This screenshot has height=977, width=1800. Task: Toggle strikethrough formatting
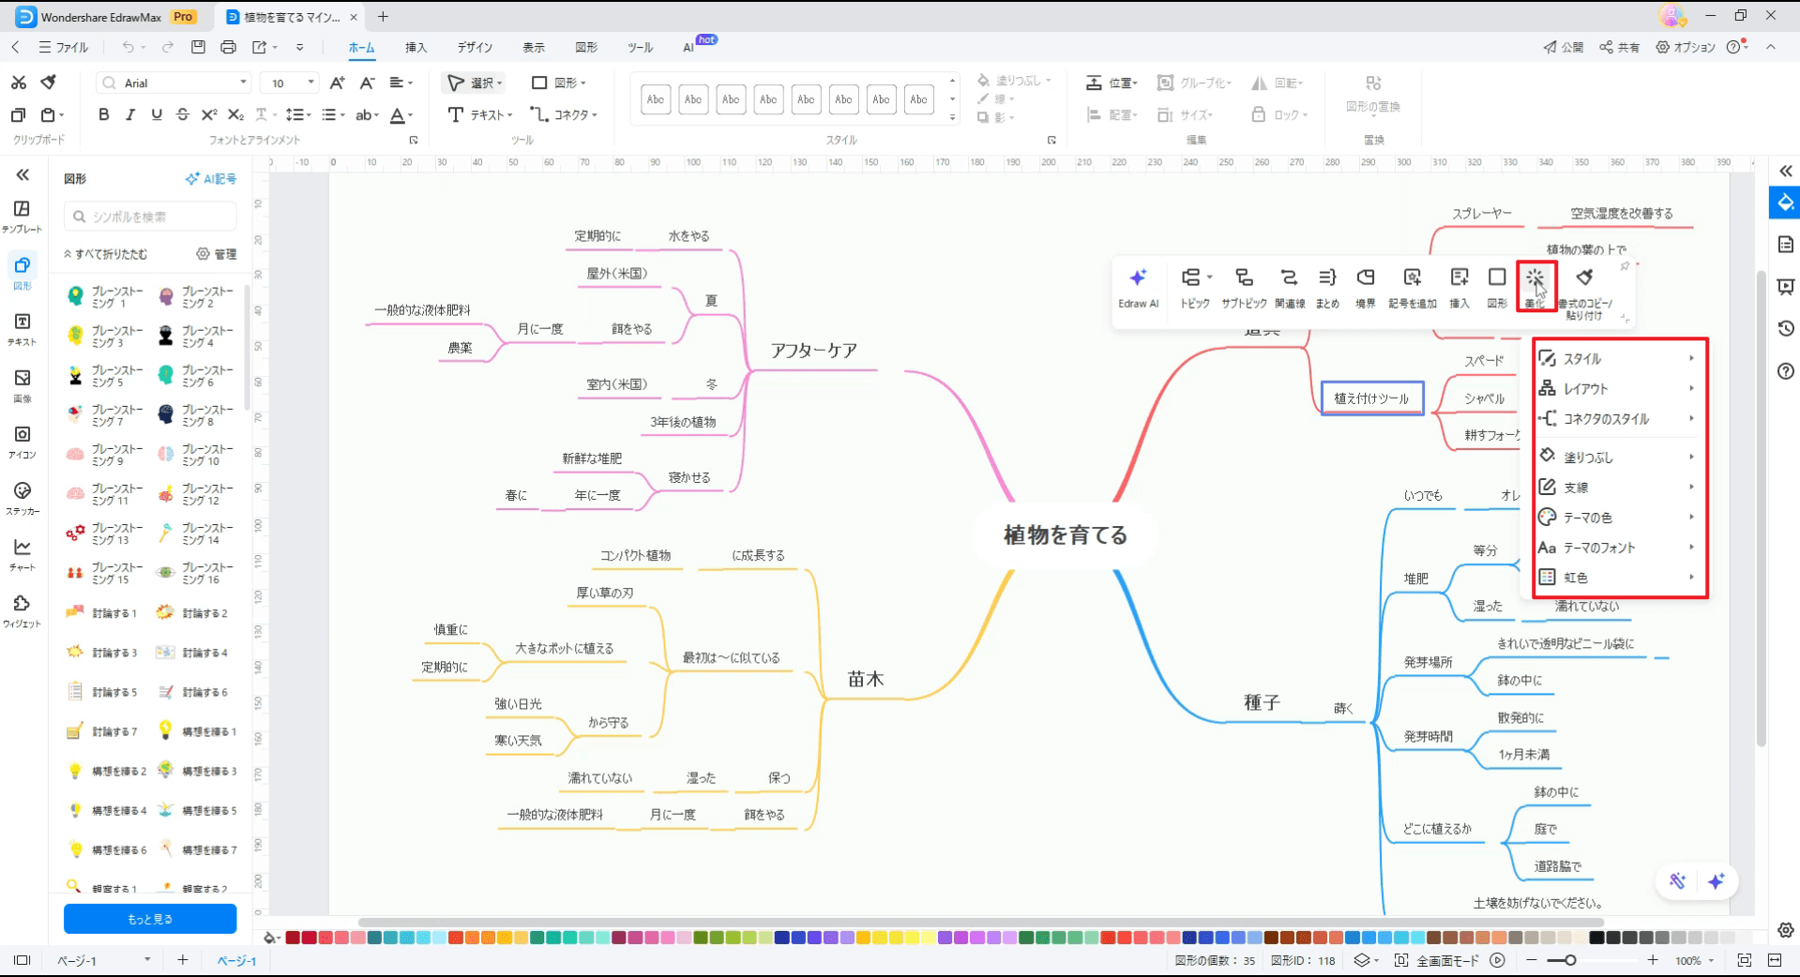pyautogui.click(x=182, y=114)
